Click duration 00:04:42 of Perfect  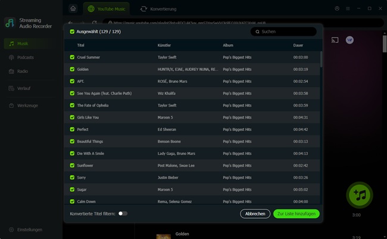(301, 129)
